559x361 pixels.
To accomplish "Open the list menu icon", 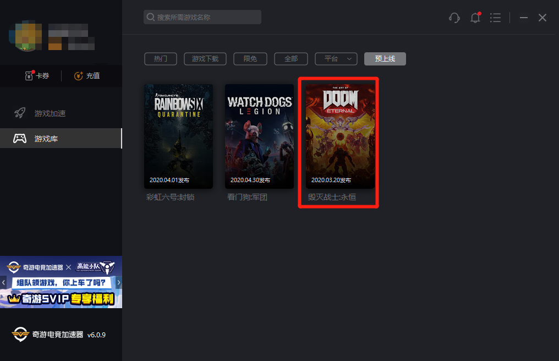I will [x=495, y=18].
